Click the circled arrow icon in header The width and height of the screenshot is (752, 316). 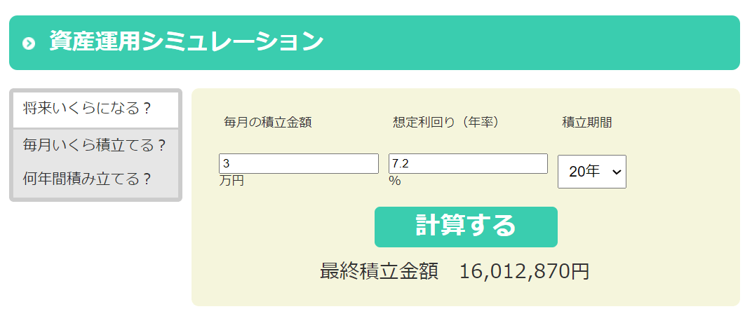coord(29,43)
